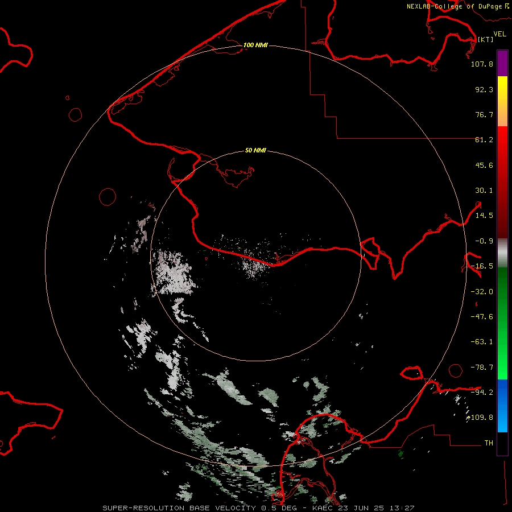512x512 pixels.
Task: Click the -16.5 velocity scale value
Action: click(x=482, y=266)
